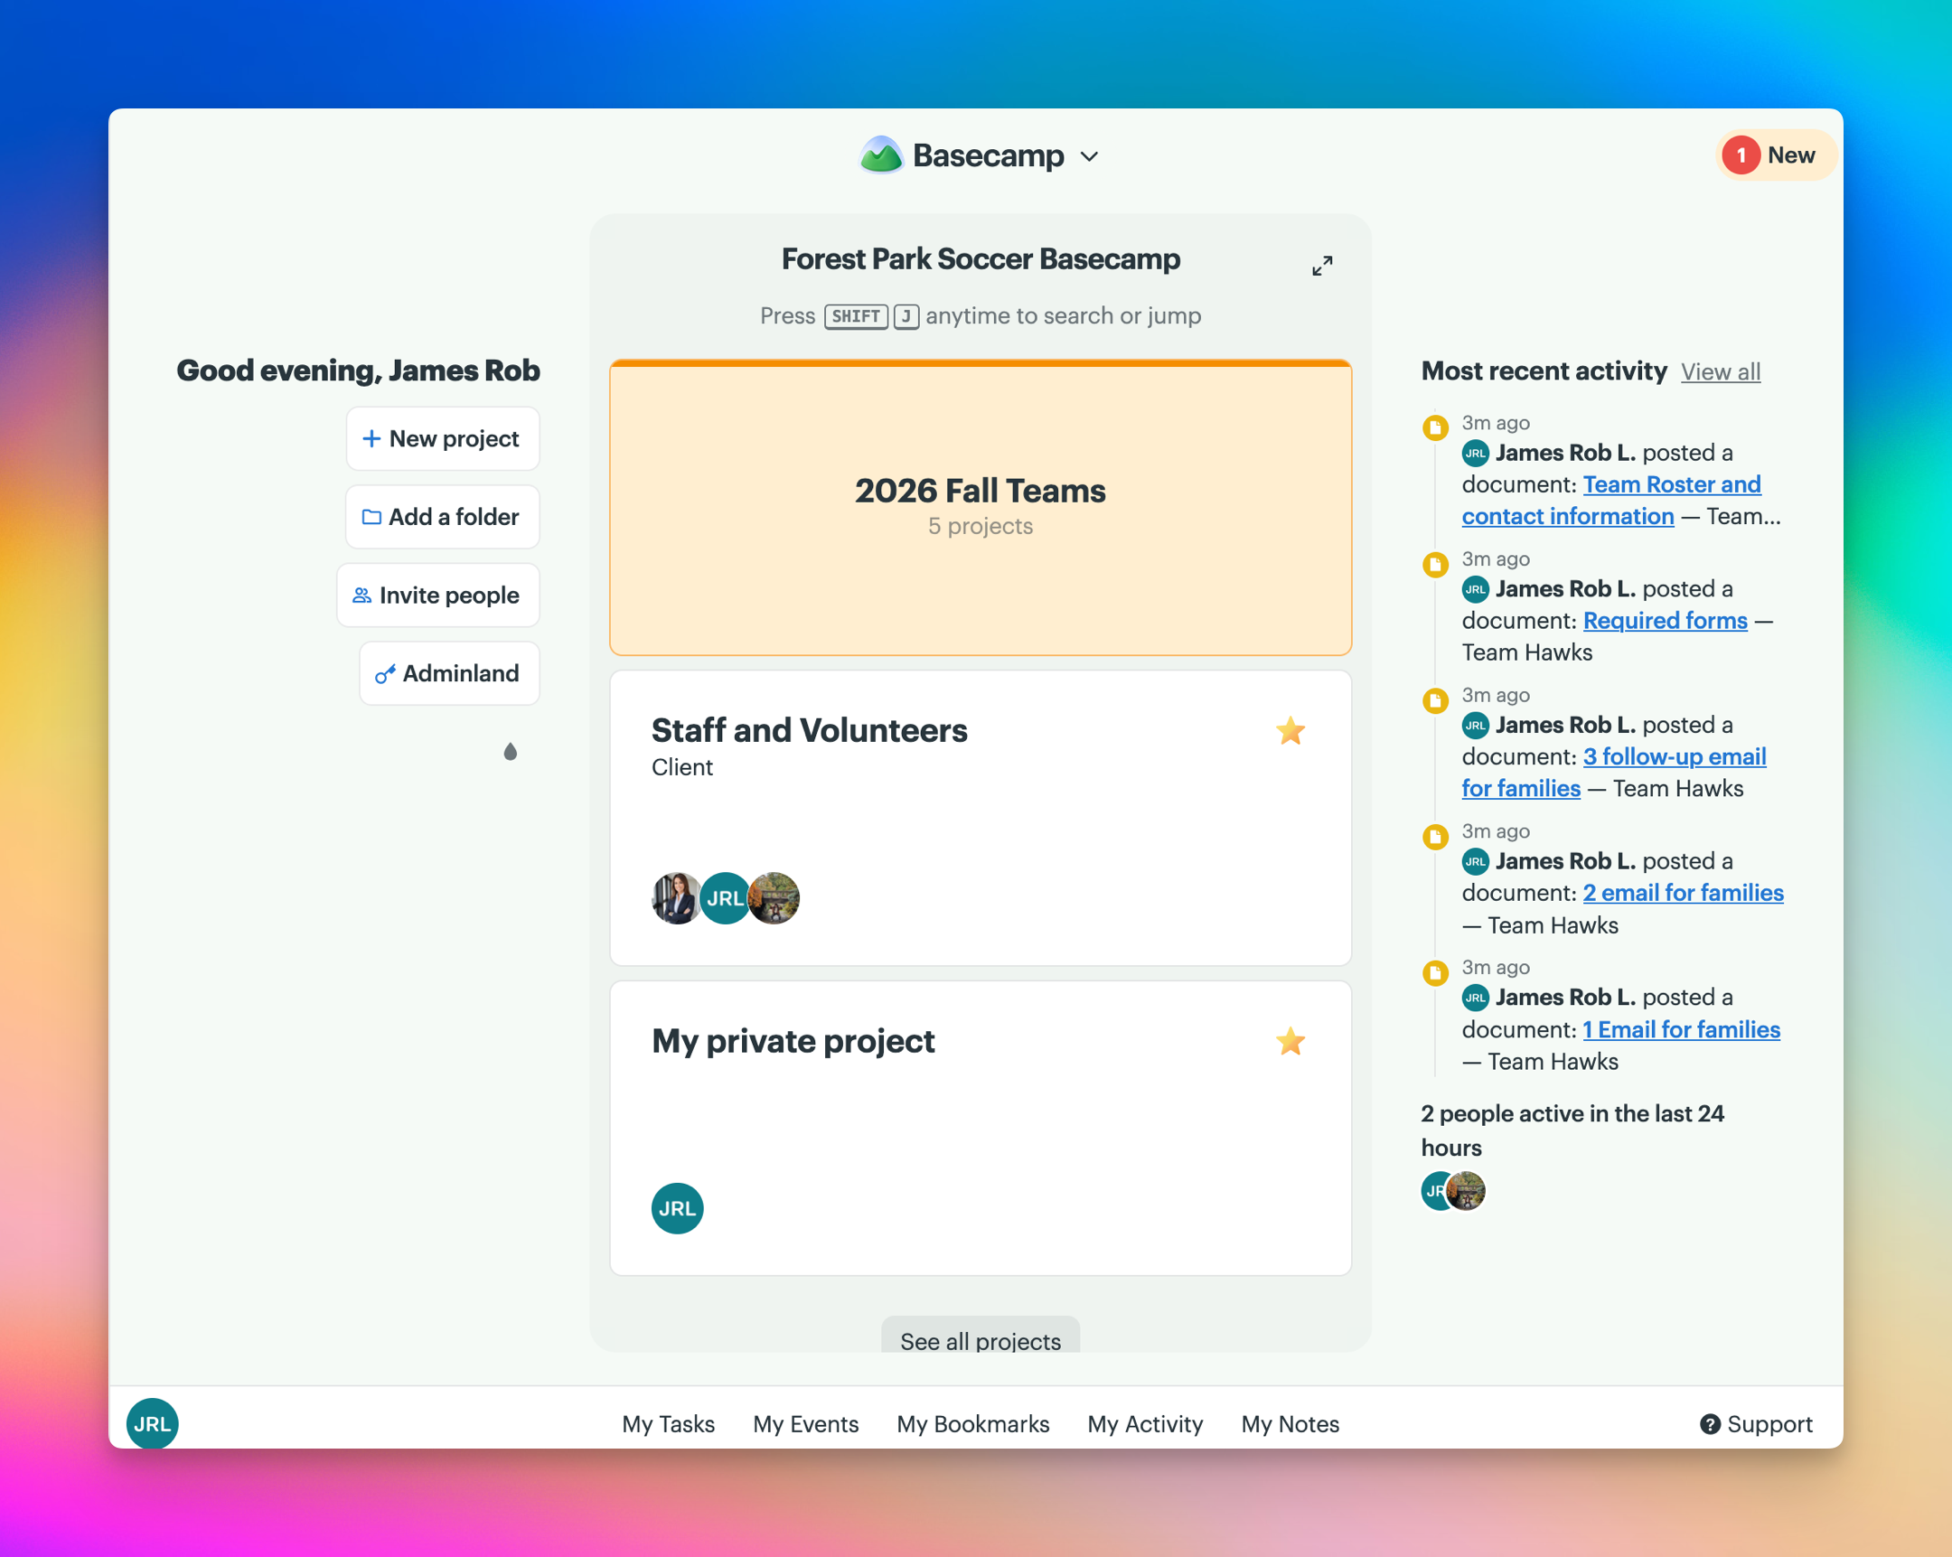
Task: Click the JRL avatar in Staff and Volunteers
Action: pyautogui.click(x=725, y=898)
